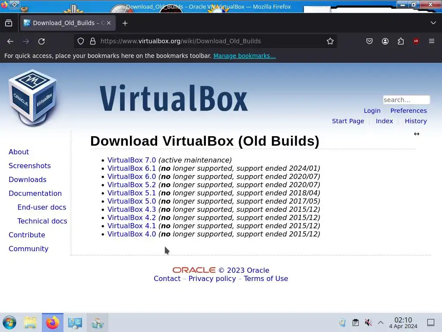Open the clipboard tray icon
442x332 pixels.
(356, 322)
